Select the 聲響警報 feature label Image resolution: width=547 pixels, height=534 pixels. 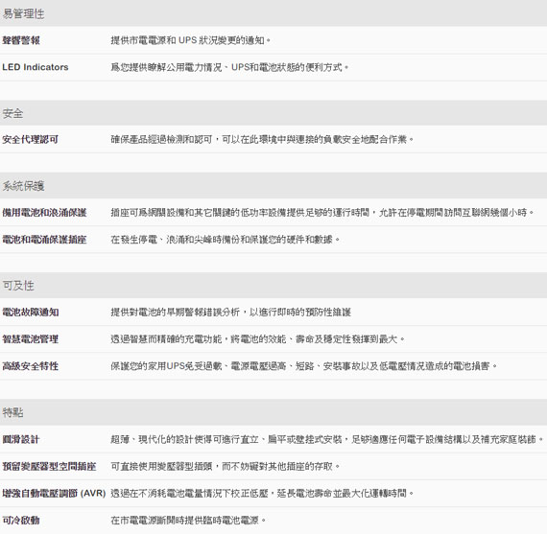[21, 40]
